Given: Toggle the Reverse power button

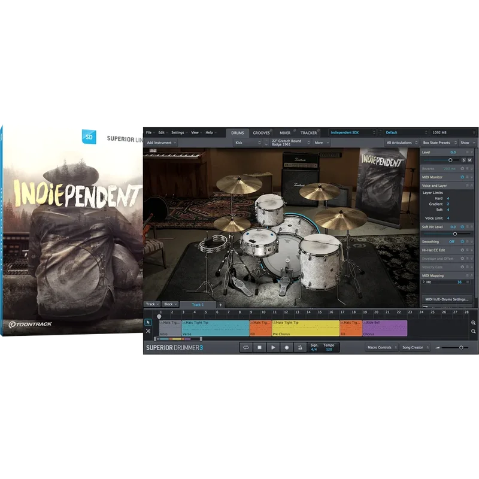Looking at the screenshot, I should coord(462,169).
